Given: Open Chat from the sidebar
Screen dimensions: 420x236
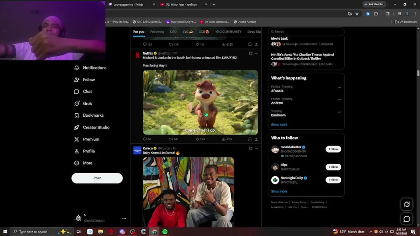Looking at the screenshot, I should (83, 91).
